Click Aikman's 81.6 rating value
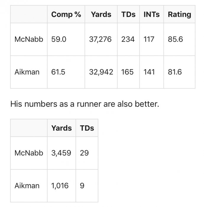 pos(175,72)
